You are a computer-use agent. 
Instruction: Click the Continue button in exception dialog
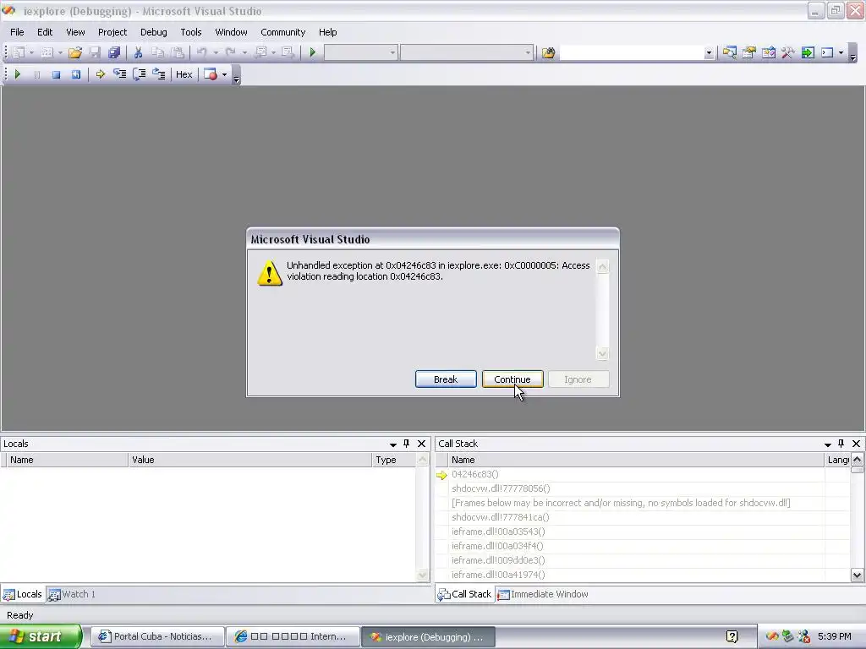pos(512,379)
